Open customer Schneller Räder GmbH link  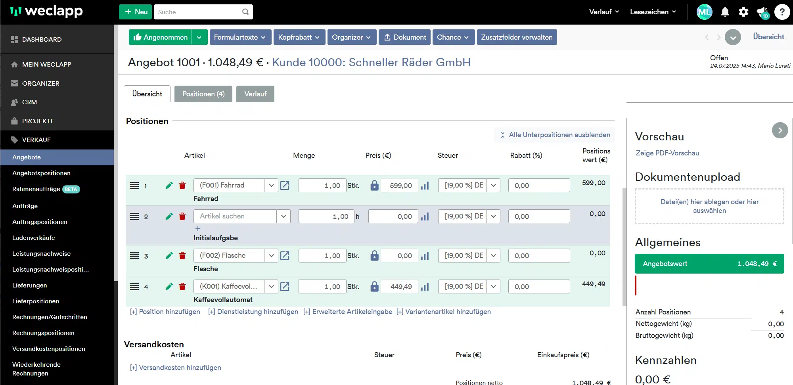[x=371, y=62]
